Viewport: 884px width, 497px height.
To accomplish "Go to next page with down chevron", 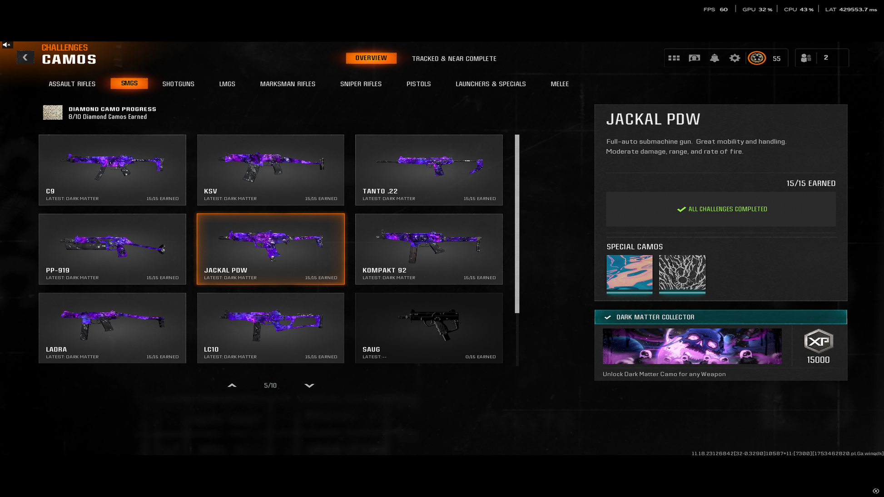I will tap(309, 385).
